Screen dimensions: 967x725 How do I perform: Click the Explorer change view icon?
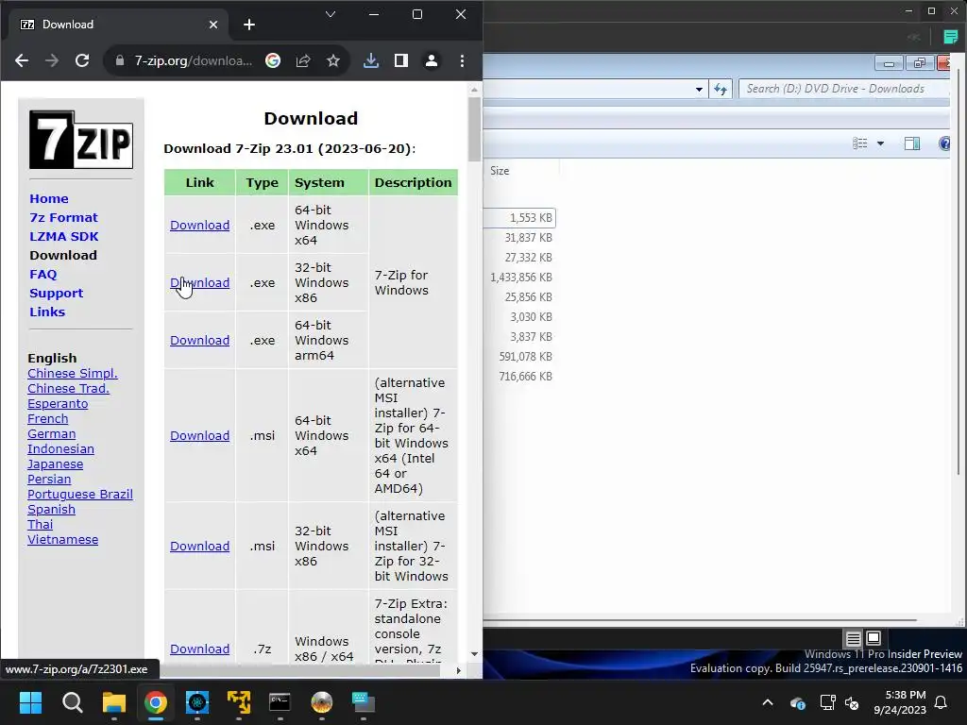click(x=859, y=143)
